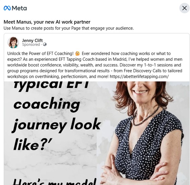Click the Meta wordmark text

pos(19,8)
